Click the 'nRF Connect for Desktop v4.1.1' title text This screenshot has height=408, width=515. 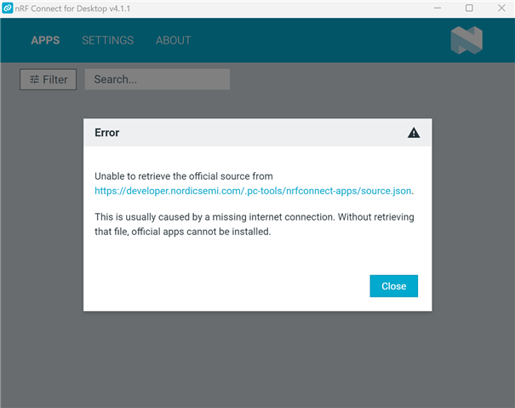[x=72, y=9]
